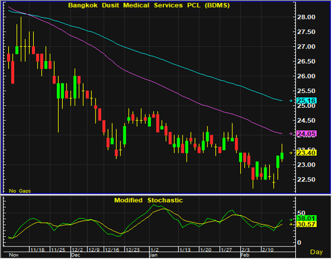Click the cyan arrow beside 25.16
This screenshot has width=332, height=259.
click(291, 101)
